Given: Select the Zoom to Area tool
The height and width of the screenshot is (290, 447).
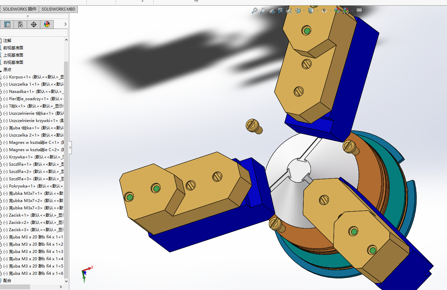Looking at the screenshot, I should tap(263, 11).
